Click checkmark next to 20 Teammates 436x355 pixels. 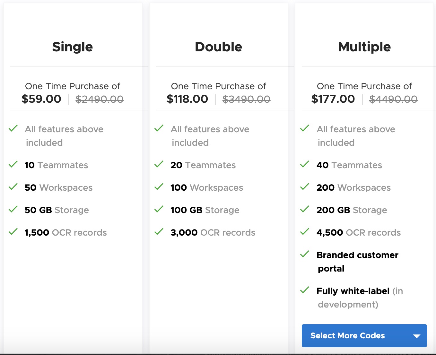(159, 164)
